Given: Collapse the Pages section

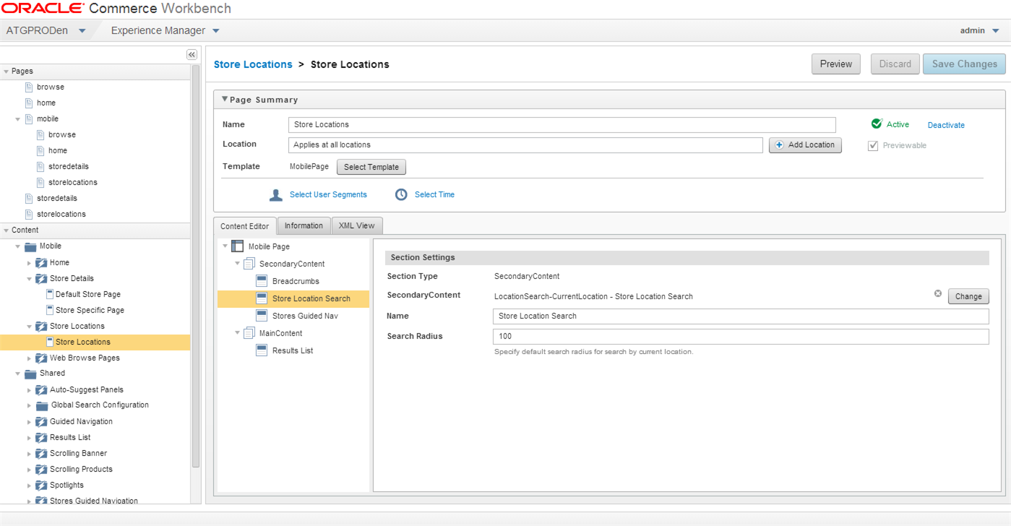Looking at the screenshot, I should pos(7,72).
